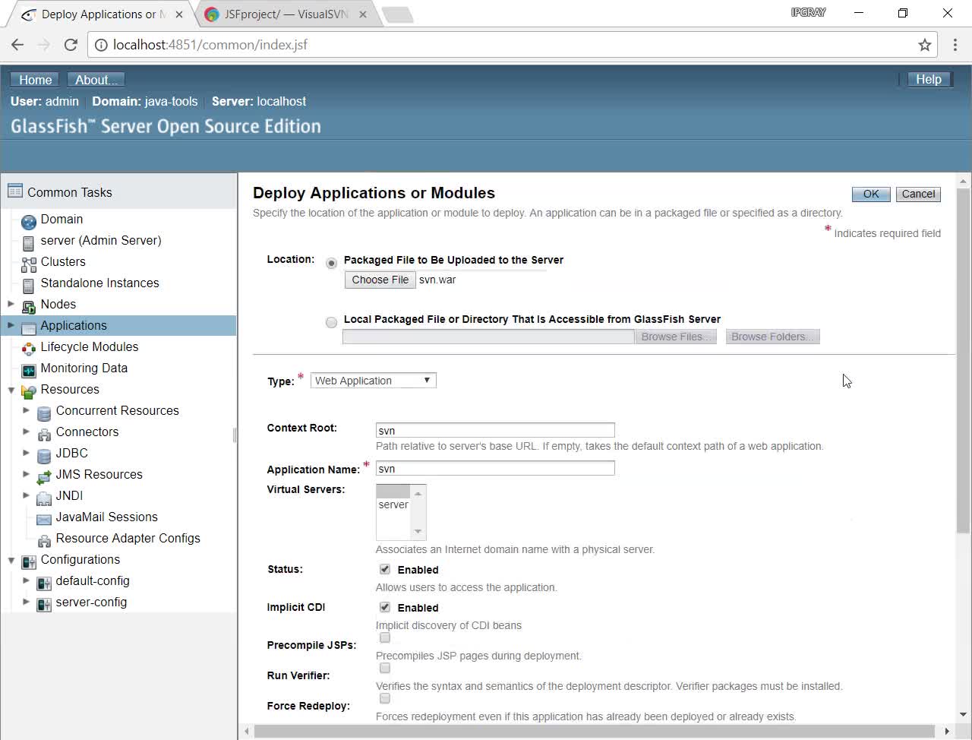Click the Domain globe icon

click(x=29, y=222)
